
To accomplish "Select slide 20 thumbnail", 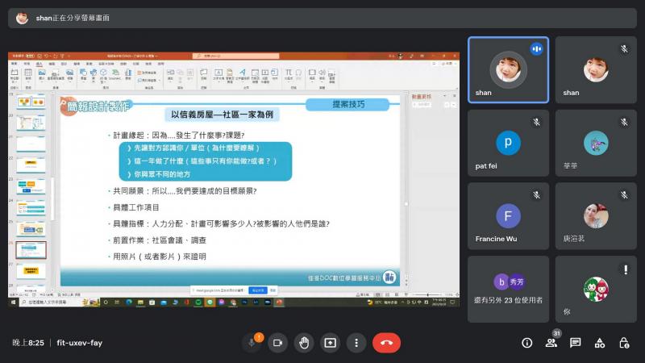I will 31,123.
